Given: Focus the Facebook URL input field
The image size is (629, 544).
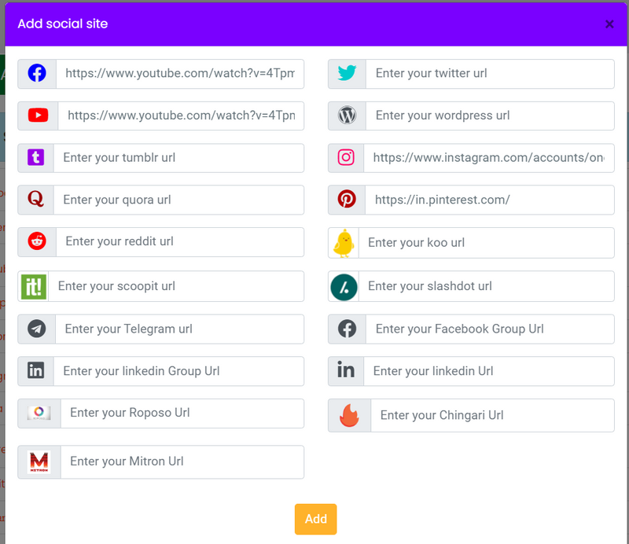Looking at the screenshot, I should (180, 74).
